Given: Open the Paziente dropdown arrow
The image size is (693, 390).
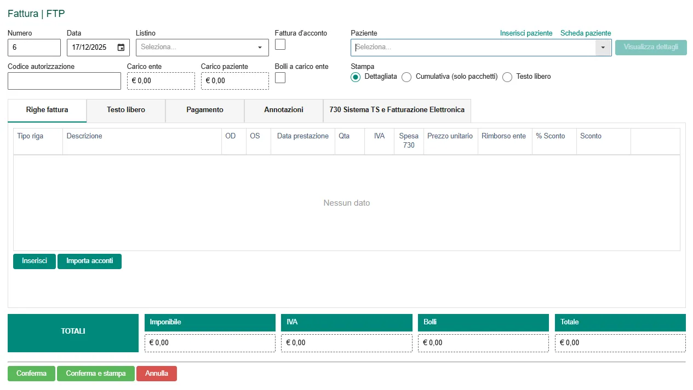Looking at the screenshot, I should click(603, 48).
